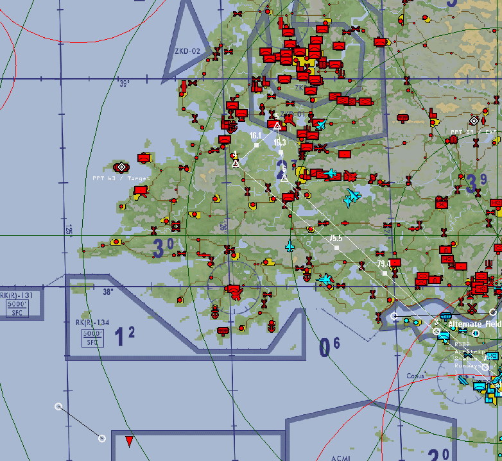Select the red anchor icon nearest the RK(R)-134 zone
502x461 pixels.
215,312
